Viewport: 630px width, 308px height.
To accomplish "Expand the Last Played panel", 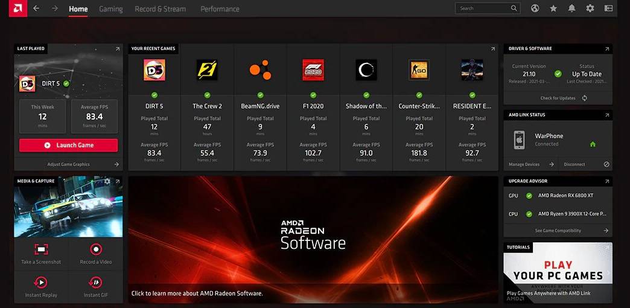I will tap(118, 49).
